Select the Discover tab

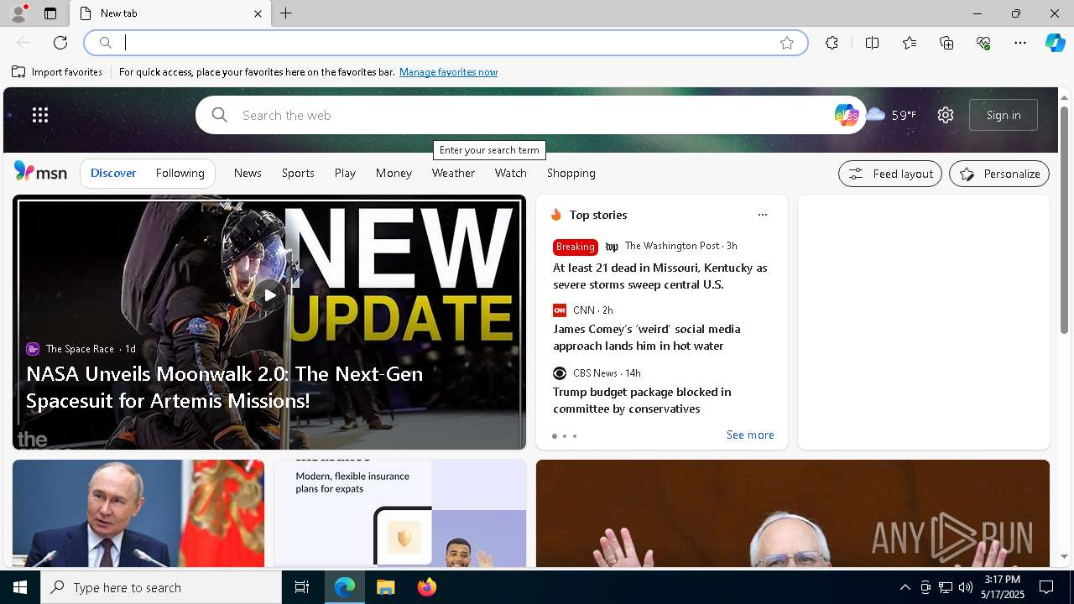pyautogui.click(x=113, y=173)
